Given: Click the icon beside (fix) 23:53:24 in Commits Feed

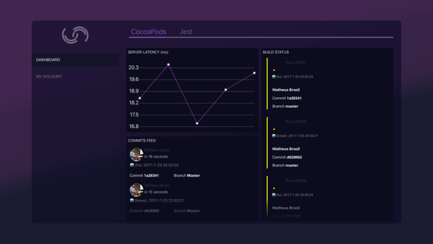Looking at the screenshot, I should coord(132,165).
